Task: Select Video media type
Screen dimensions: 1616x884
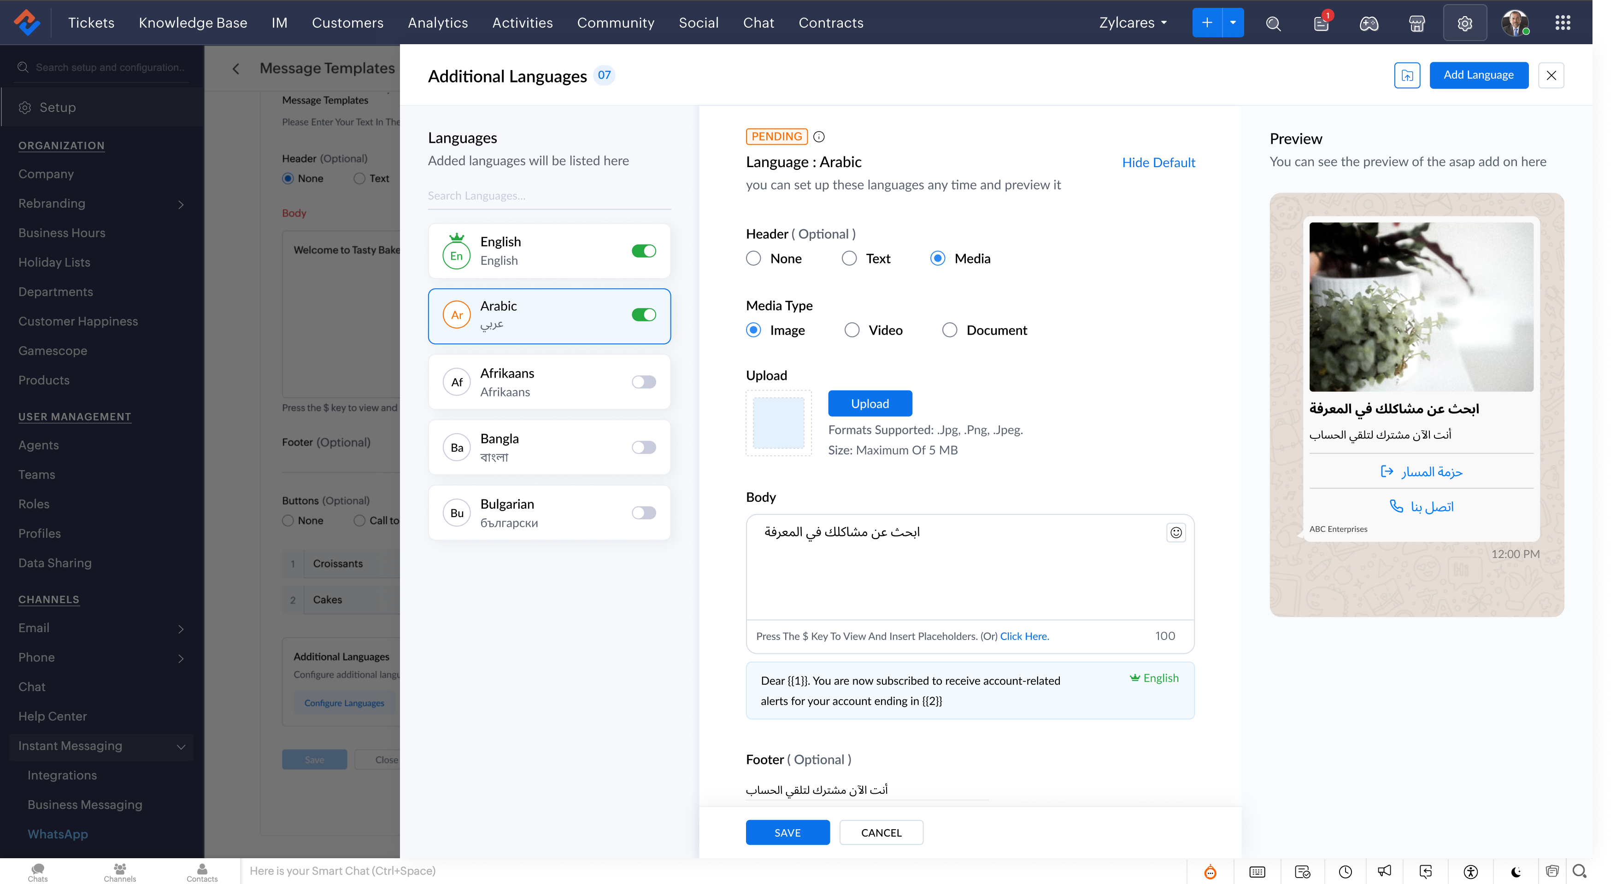Action: click(x=851, y=330)
